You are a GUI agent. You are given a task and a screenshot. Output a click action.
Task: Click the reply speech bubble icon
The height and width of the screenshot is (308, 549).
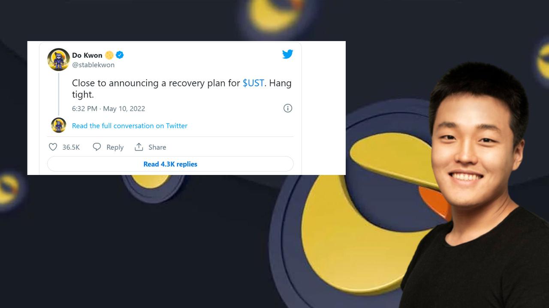click(97, 147)
